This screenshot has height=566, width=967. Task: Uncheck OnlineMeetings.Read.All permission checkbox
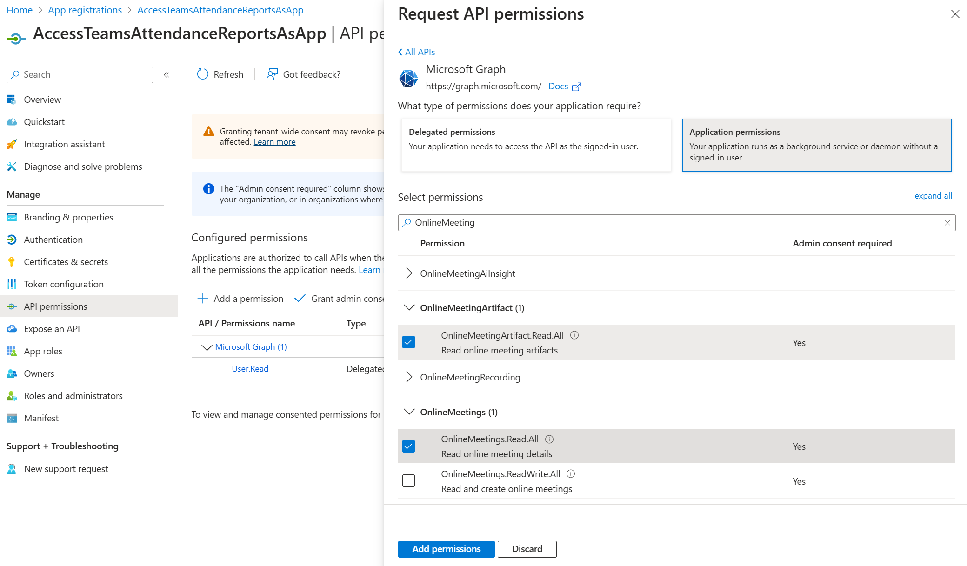408,446
